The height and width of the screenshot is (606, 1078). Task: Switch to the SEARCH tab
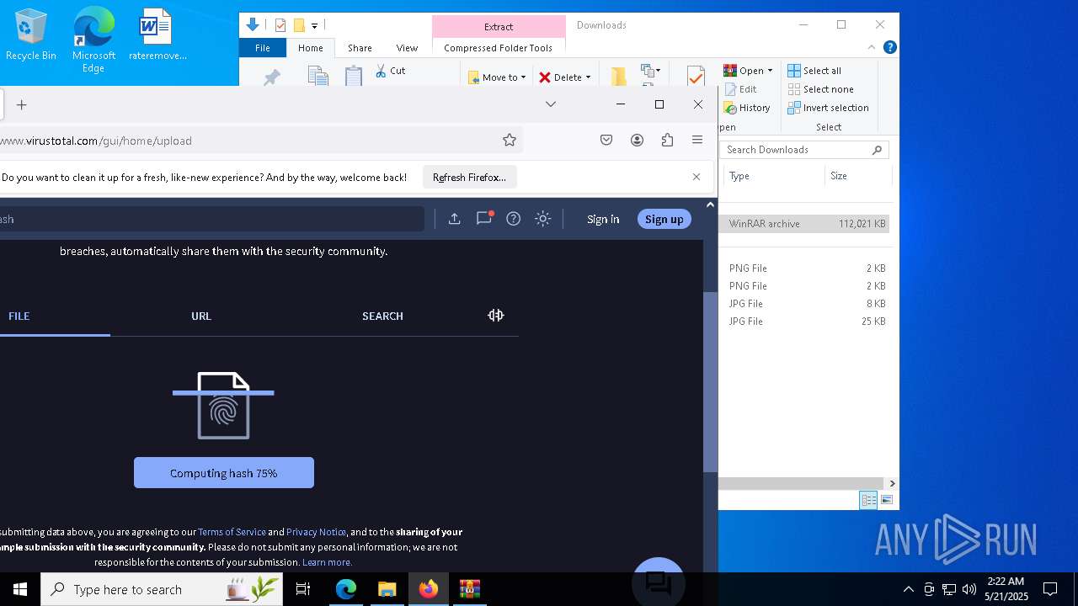[382, 316]
